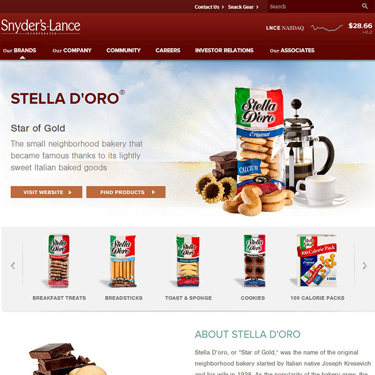Advance carousel with right arrow
Image resolution: width=375 pixels, height=375 pixels.
364,266
